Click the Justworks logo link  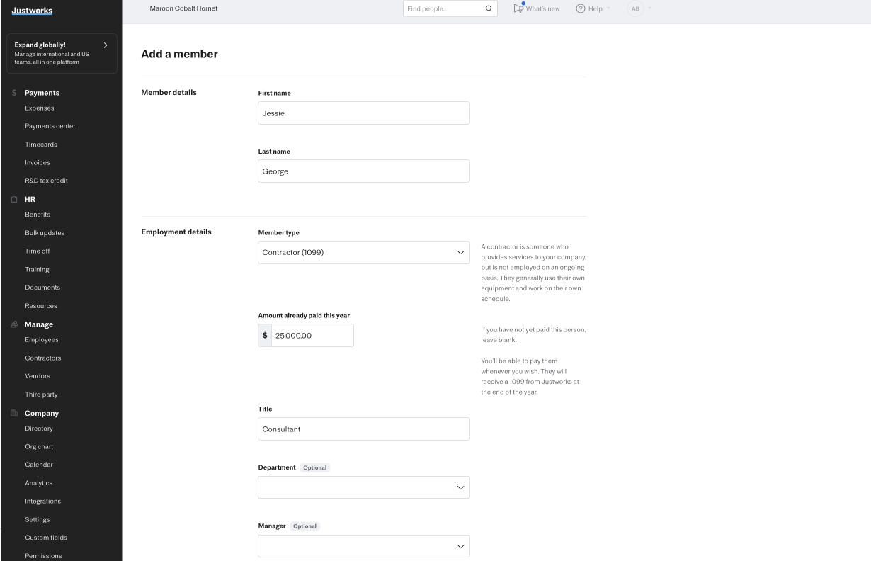32,10
